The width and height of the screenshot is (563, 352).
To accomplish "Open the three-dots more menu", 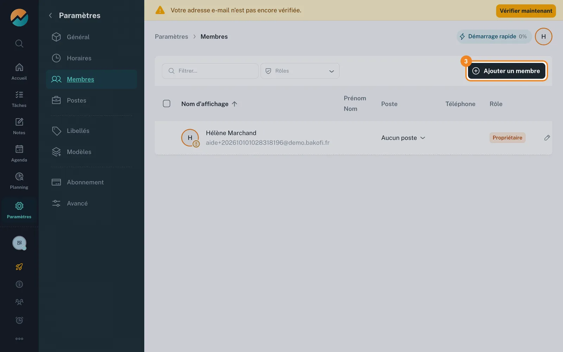I will click(x=19, y=339).
